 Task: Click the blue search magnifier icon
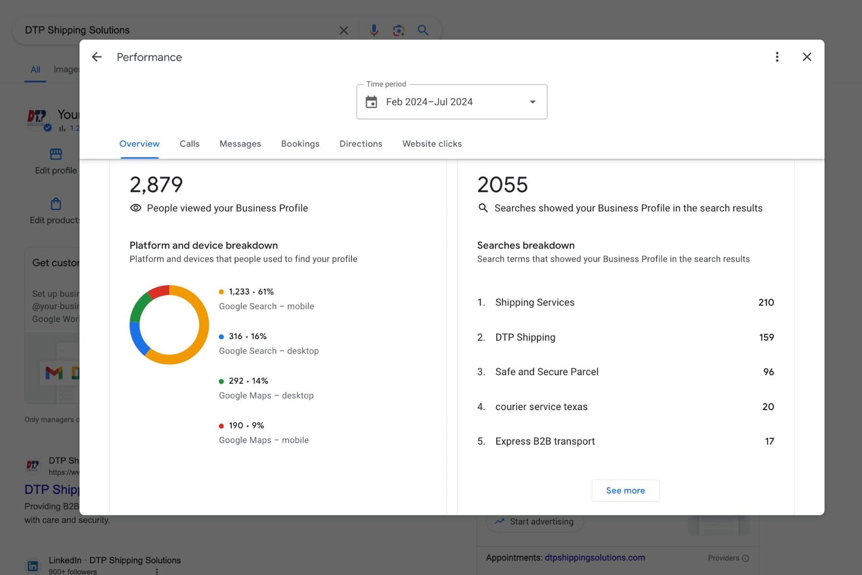point(423,31)
